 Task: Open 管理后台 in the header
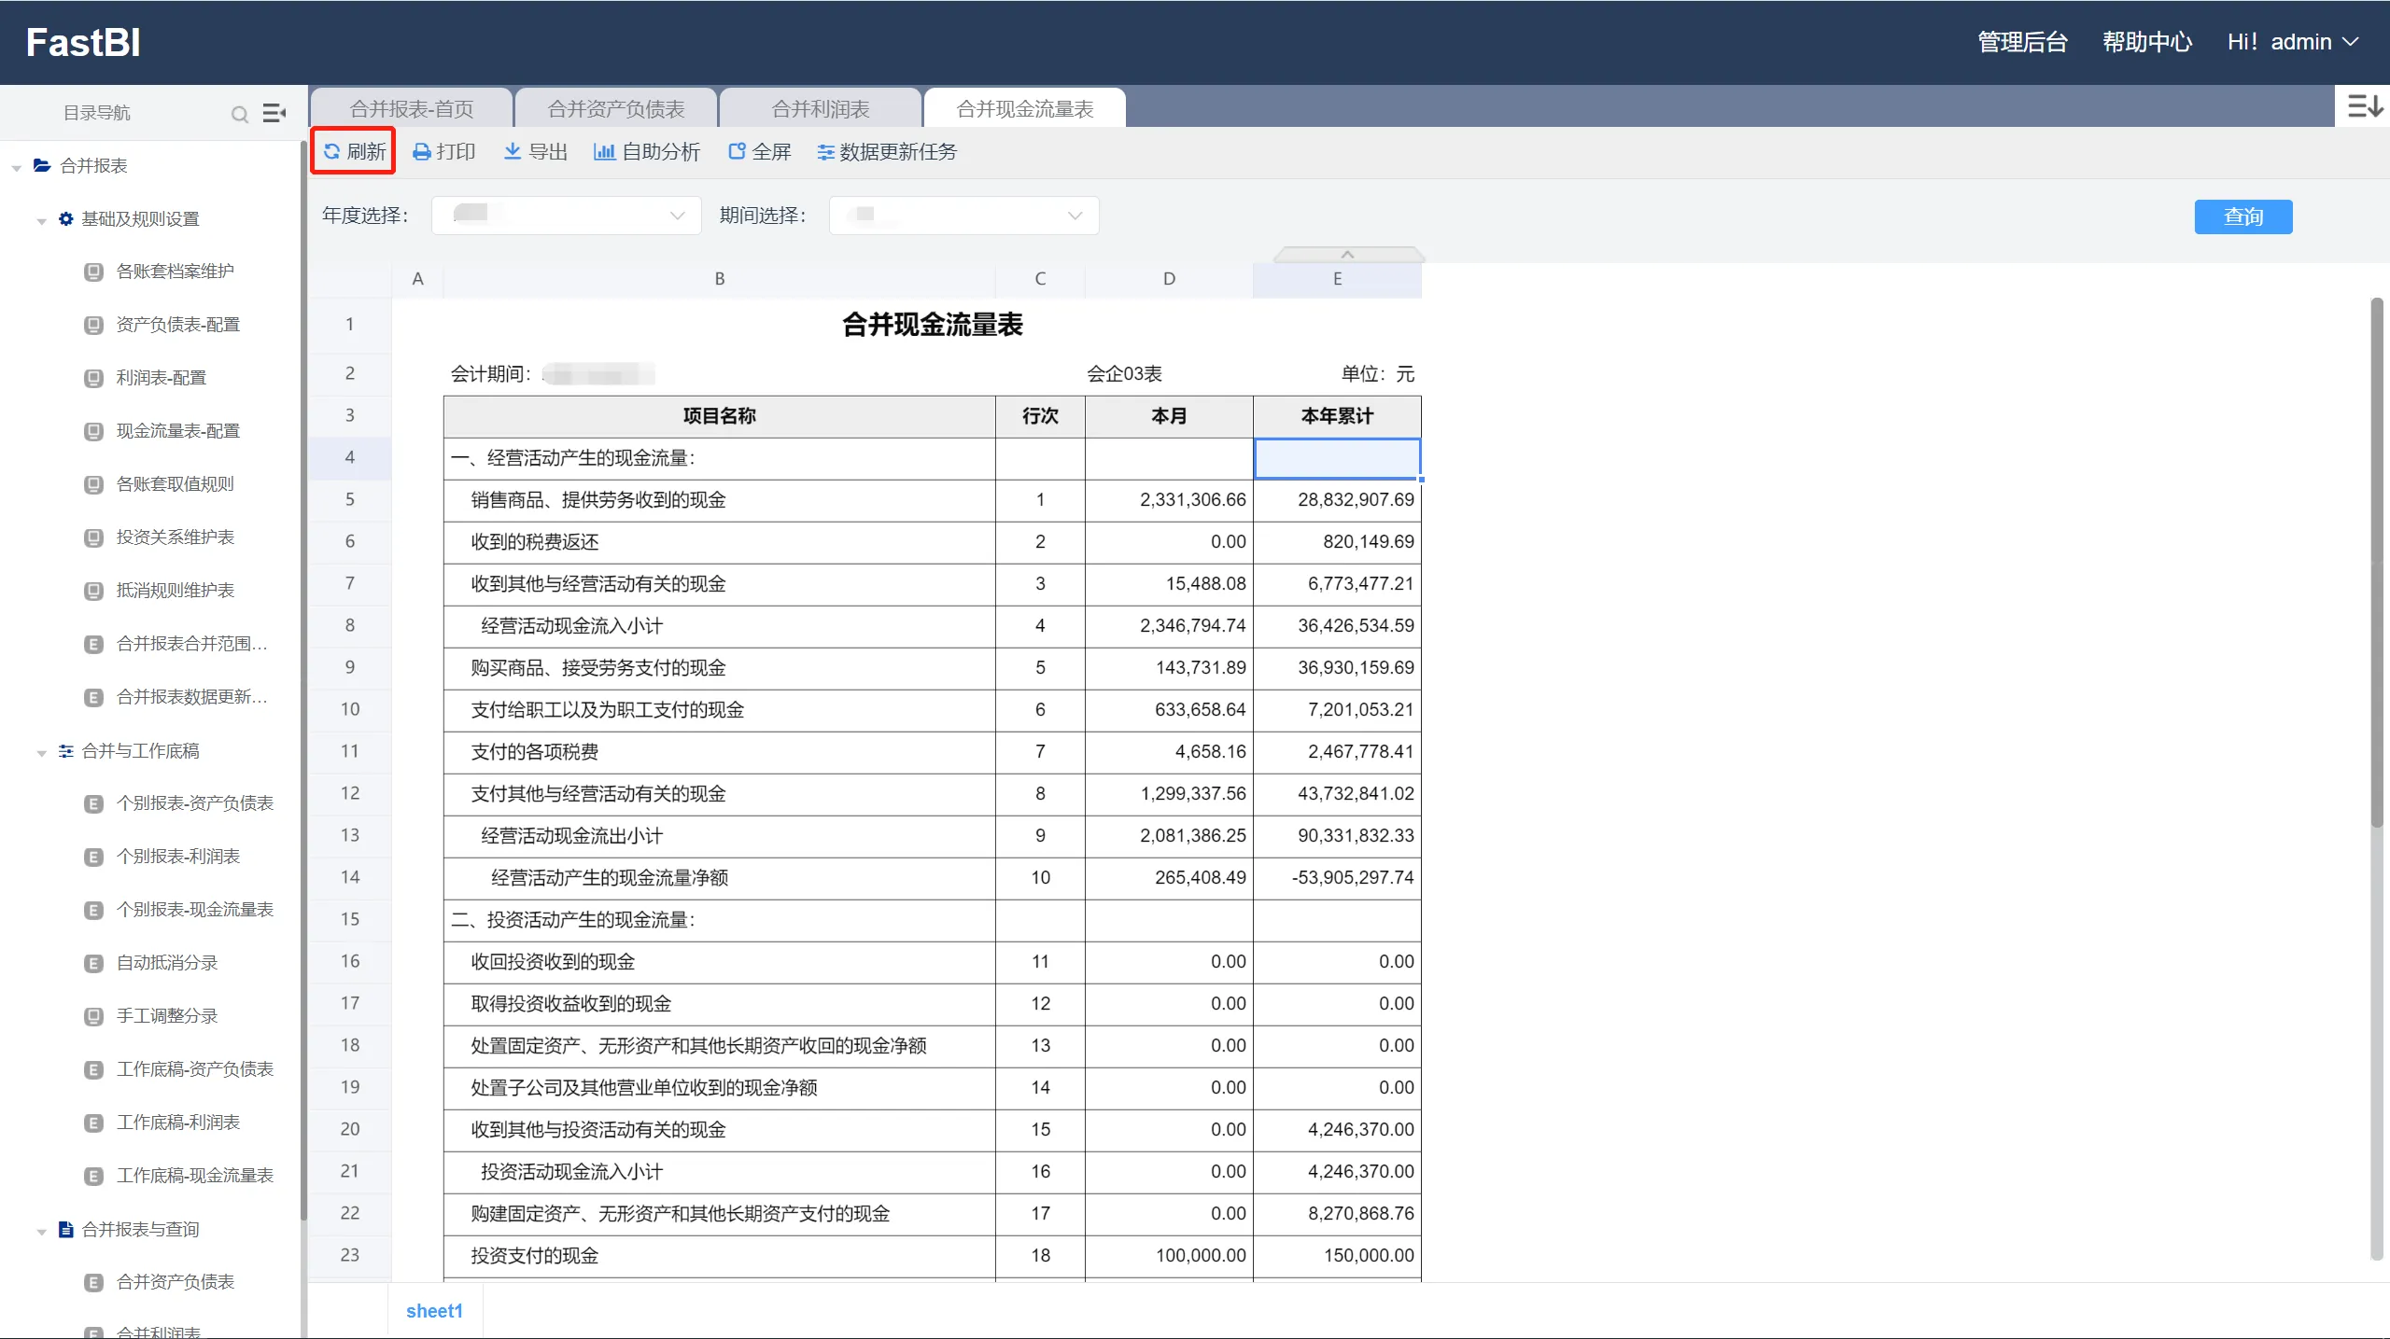click(x=2023, y=42)
